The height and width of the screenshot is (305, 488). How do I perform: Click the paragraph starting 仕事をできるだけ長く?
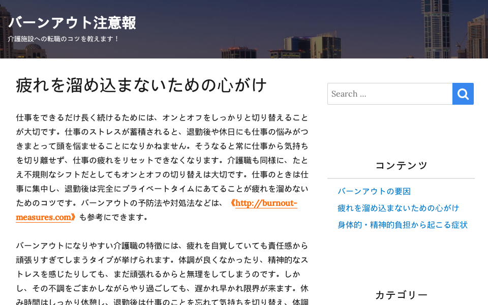pyautogui.click(x=162, y=160)
